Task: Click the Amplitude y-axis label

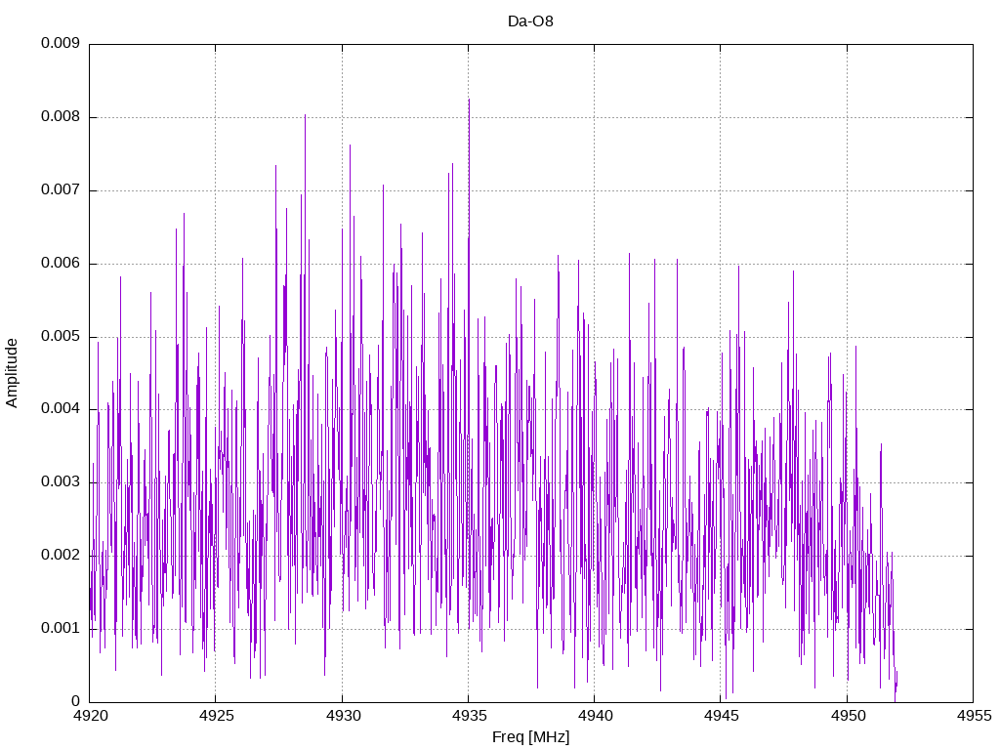Action: pos(12,373)
